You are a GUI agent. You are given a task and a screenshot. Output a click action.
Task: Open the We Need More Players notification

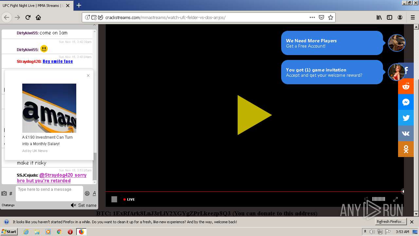332,43
